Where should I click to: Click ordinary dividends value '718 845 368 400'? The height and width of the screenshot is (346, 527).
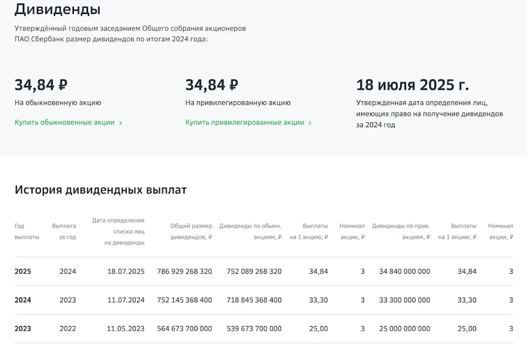point(254,300)
